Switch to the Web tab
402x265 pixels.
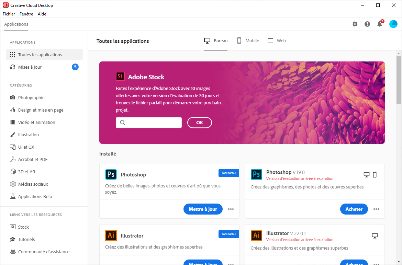pyautogui.click(x=277, y=41)
